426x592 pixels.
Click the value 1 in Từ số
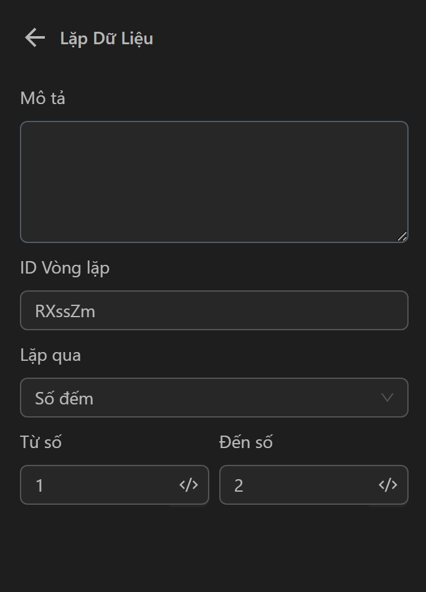coord(40,485)
